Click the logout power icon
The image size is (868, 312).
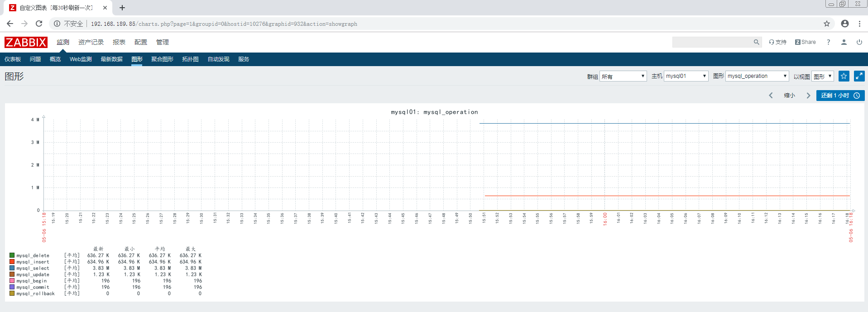pyautogui.click(x=859, y=42)
